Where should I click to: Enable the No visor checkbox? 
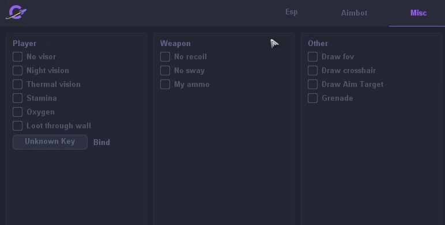pos(18,56)
